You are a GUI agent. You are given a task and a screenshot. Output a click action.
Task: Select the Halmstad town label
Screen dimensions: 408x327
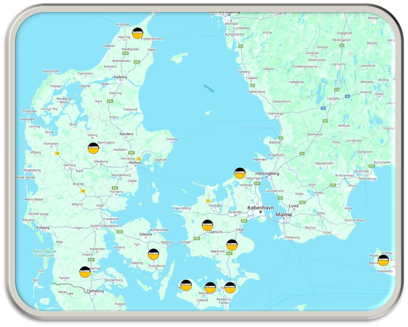coord(276,113)
